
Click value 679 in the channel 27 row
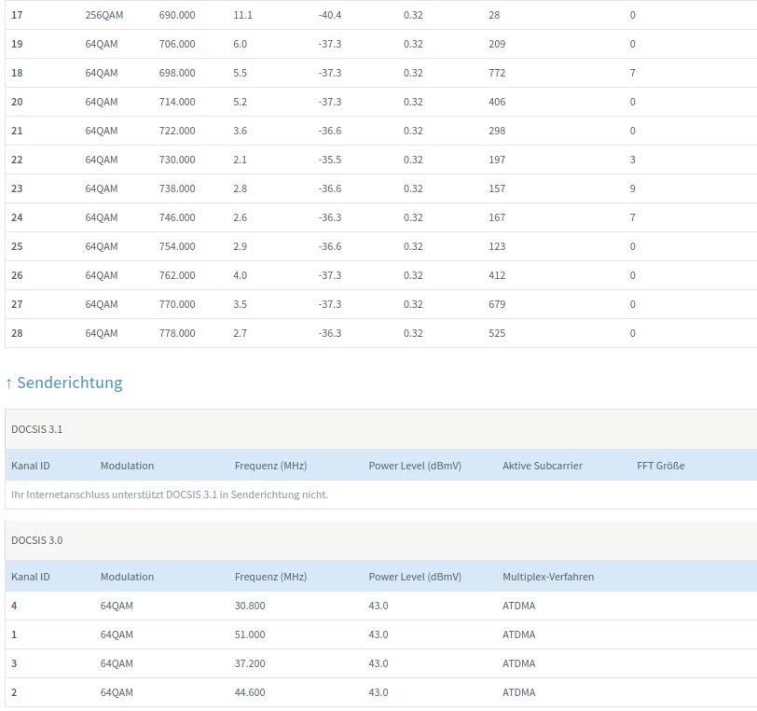(497, 305)
